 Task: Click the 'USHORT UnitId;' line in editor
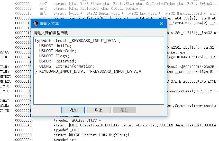[55, 46]
